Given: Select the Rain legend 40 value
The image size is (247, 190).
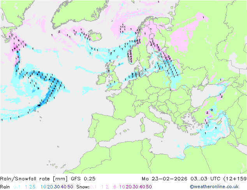Looking at the screenshot, I should 64,187.
